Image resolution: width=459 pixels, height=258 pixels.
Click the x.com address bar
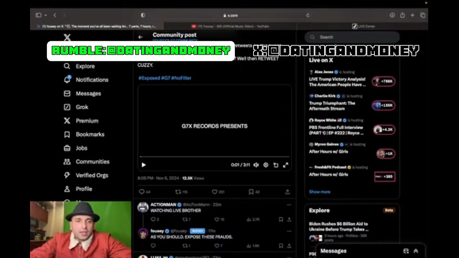coord(230,15)
